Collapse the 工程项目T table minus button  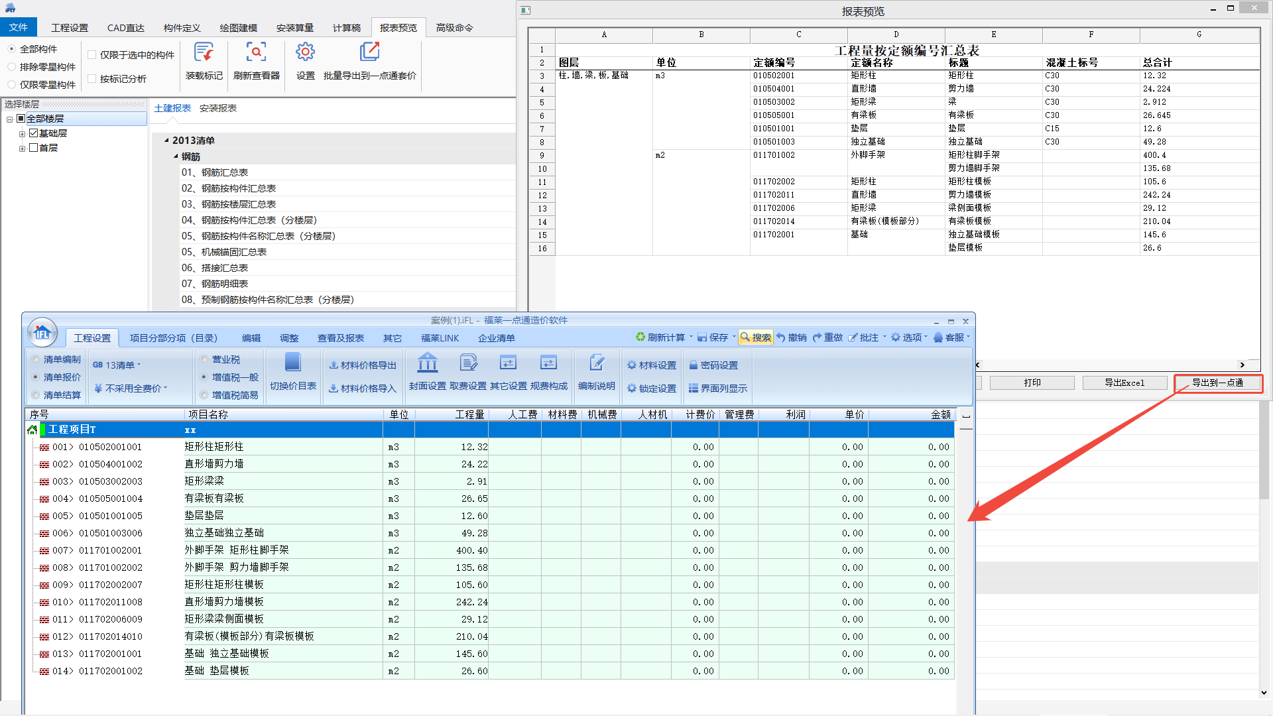(966, 417)
